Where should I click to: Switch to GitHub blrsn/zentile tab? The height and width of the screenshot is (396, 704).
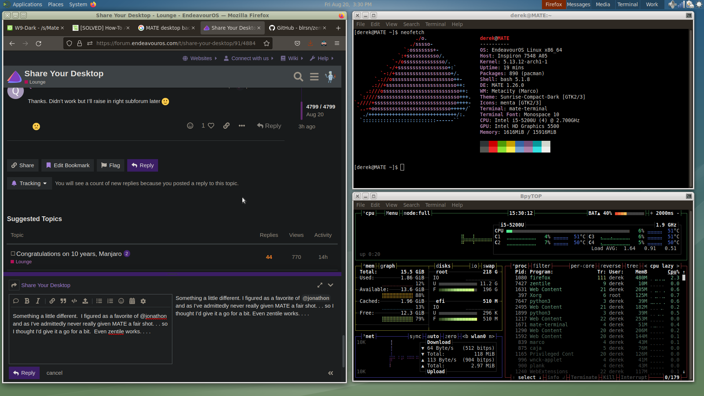[x=298, y=28]
